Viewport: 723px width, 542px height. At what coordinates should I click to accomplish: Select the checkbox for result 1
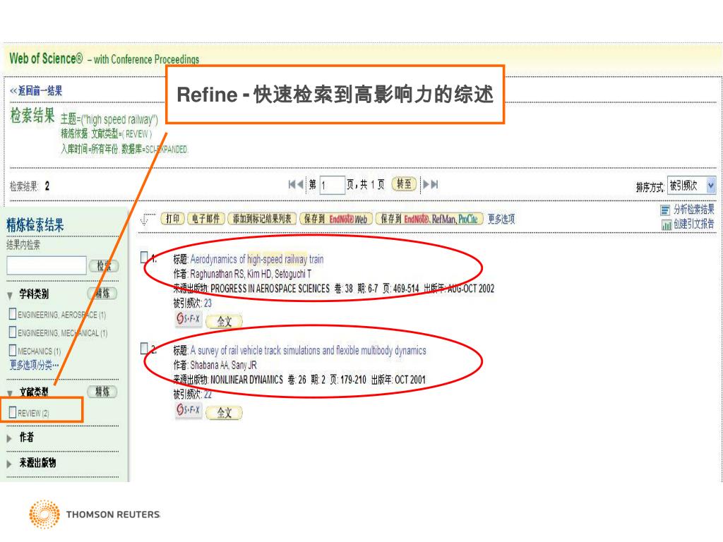point(144,257)
